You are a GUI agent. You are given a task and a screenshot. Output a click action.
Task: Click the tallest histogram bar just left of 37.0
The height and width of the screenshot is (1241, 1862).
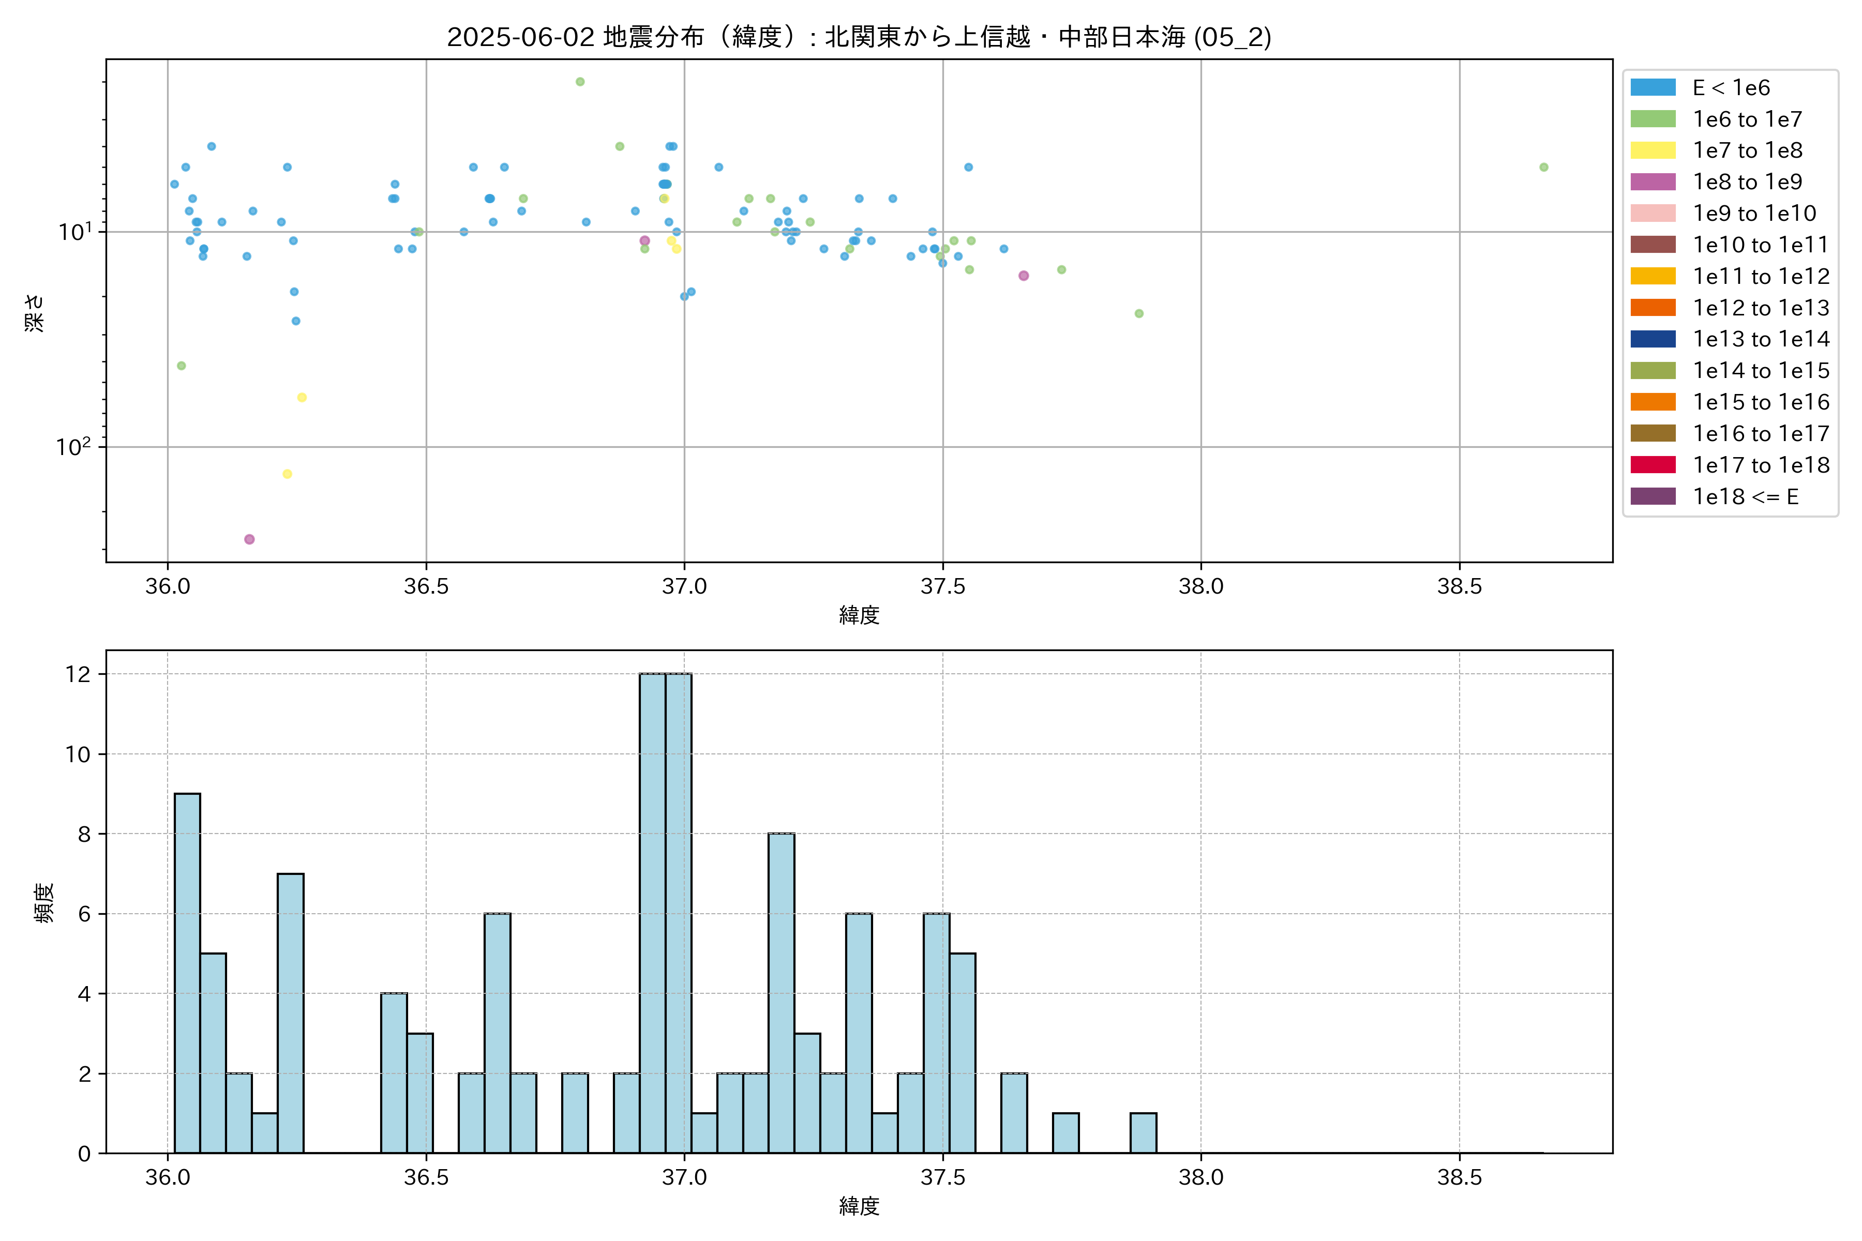652,913
